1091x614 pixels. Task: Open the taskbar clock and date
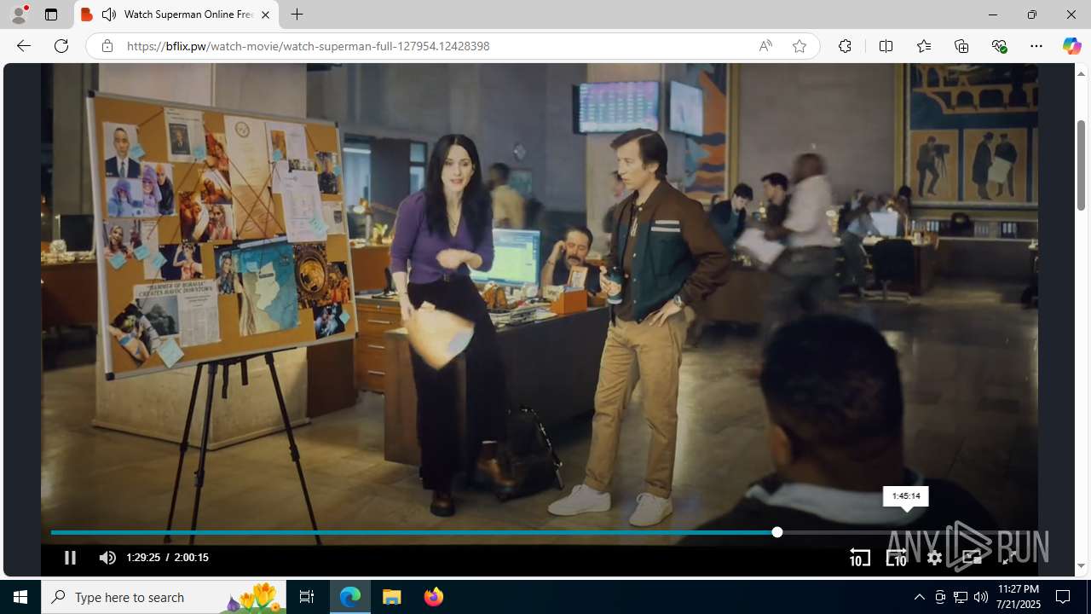[x=1018, y=597]
